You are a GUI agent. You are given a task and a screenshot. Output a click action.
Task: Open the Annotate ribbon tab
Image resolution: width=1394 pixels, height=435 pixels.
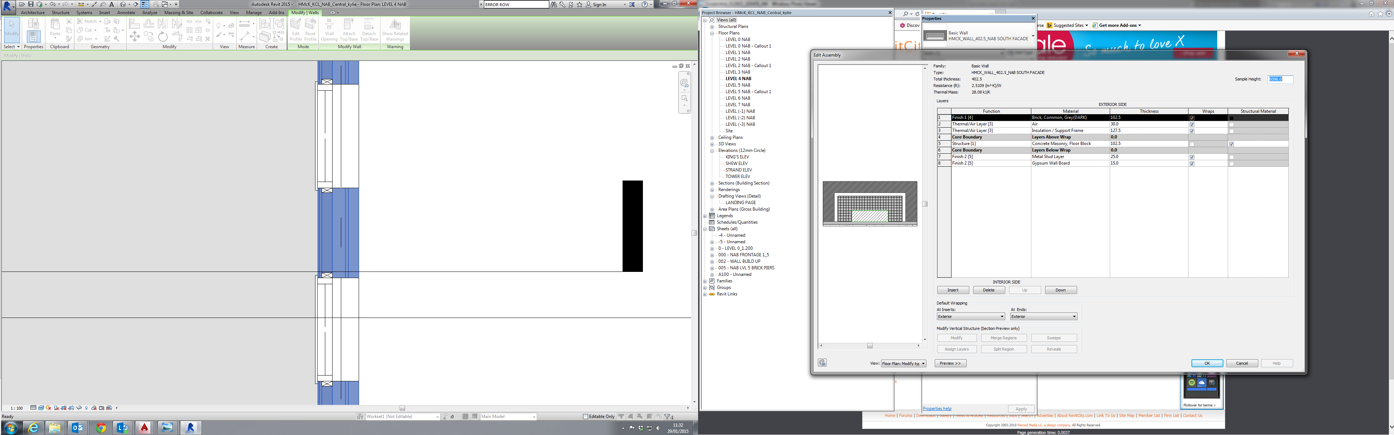click(126, 12)
